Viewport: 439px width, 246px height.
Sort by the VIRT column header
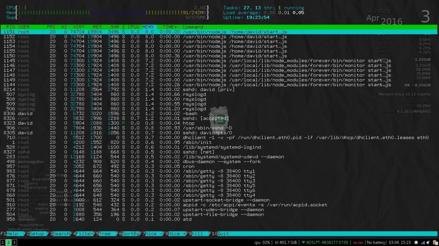point(78,27)
